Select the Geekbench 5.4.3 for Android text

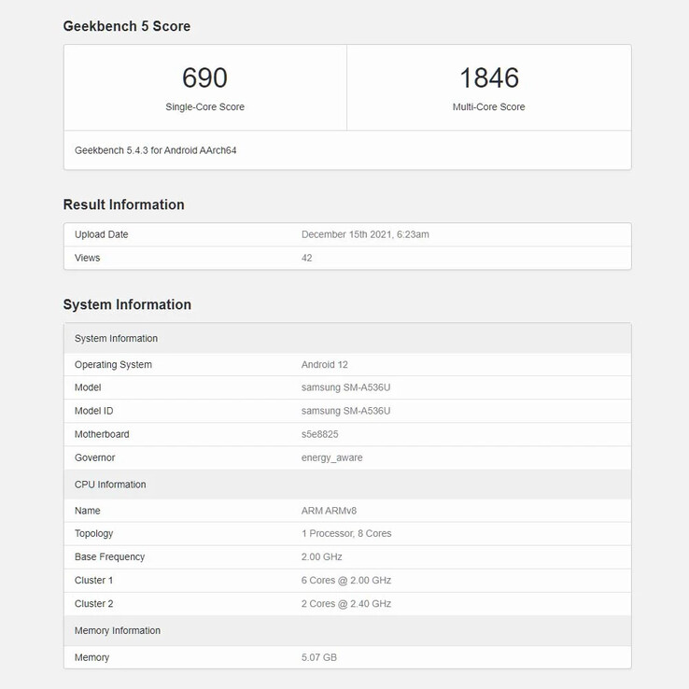156,149
